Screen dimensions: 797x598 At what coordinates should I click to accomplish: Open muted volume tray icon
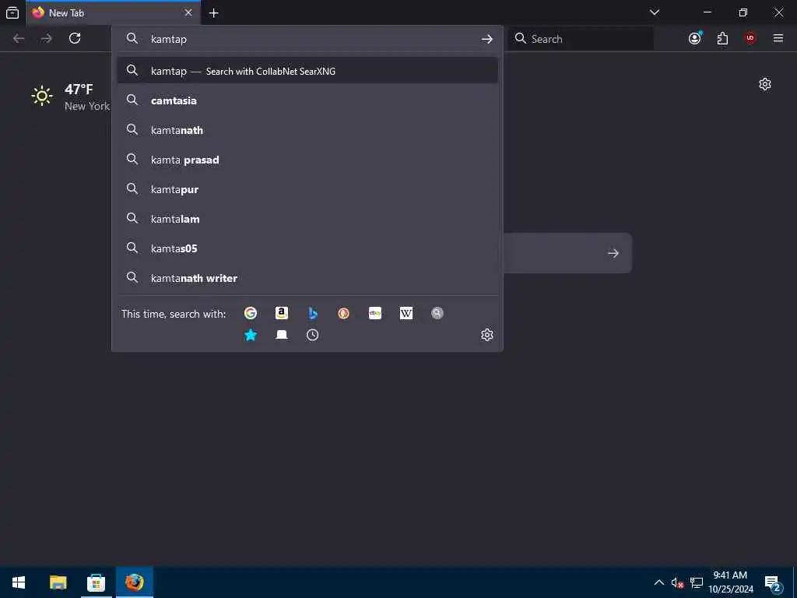[677, 582]
